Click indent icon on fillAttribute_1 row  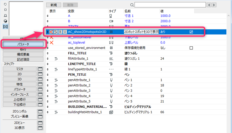[x=56, y=59]
